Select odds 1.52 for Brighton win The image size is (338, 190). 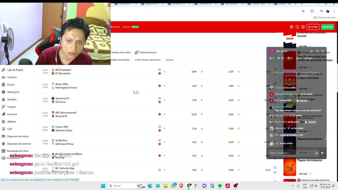194,156
